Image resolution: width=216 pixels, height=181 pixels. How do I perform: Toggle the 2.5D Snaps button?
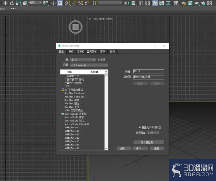point(67,3)
